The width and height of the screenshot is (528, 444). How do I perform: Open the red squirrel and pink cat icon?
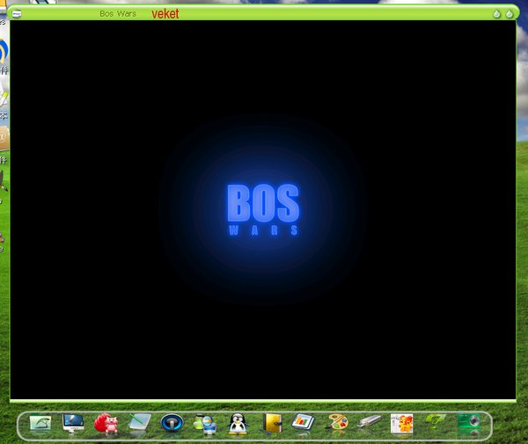pos(106,423)
